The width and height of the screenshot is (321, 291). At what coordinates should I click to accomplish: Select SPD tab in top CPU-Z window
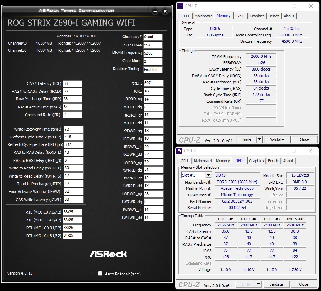[240, 16]
